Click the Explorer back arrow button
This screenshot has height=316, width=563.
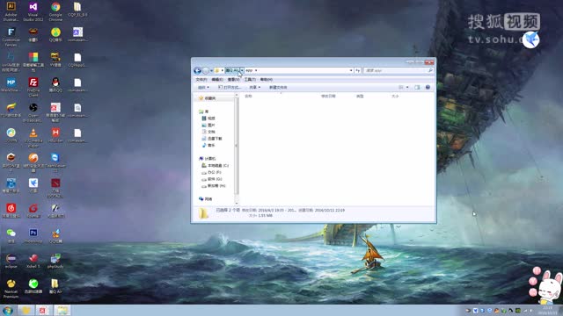click(197, 70)
